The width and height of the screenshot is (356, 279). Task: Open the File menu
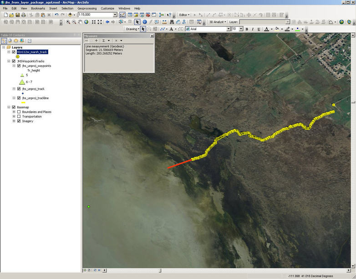pos(5,8)
